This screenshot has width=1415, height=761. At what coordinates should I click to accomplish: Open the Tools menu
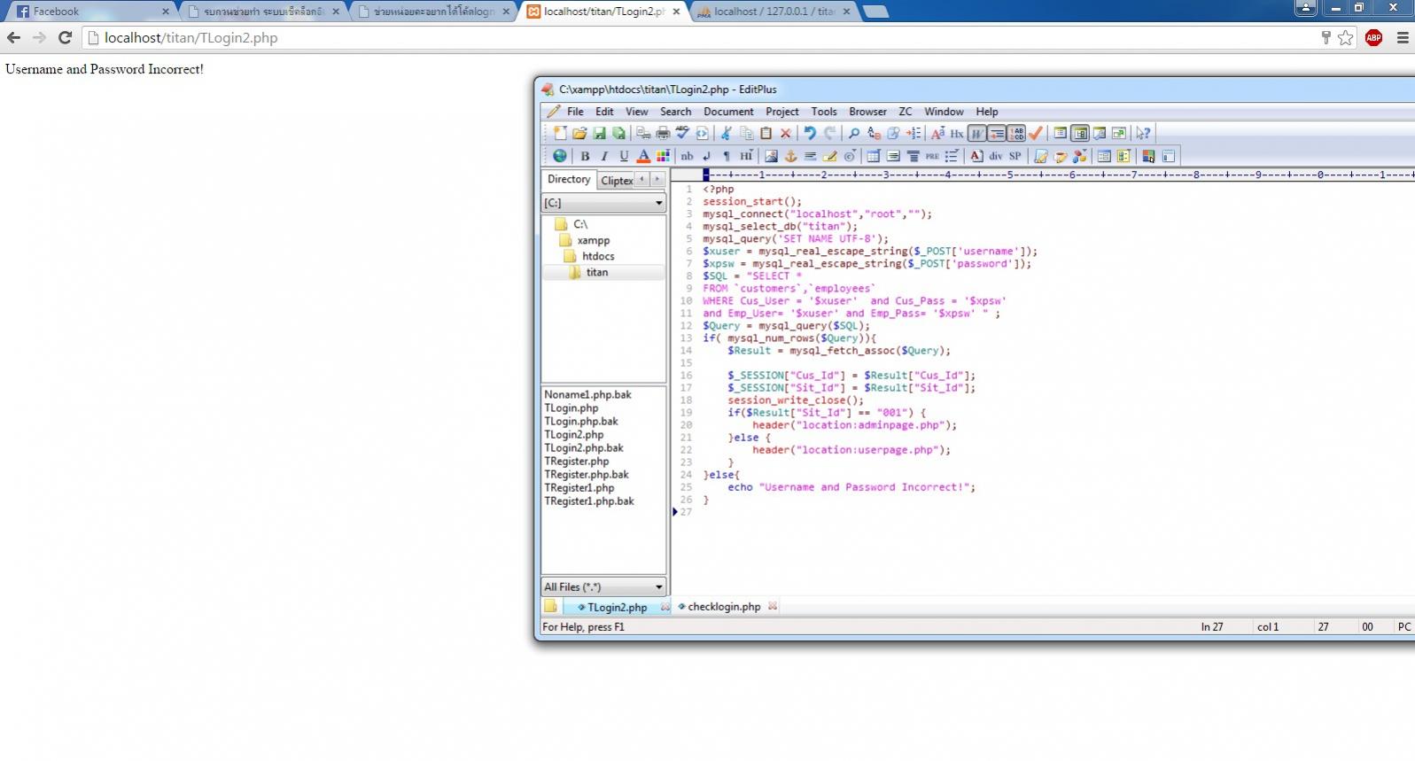point(824,112)
